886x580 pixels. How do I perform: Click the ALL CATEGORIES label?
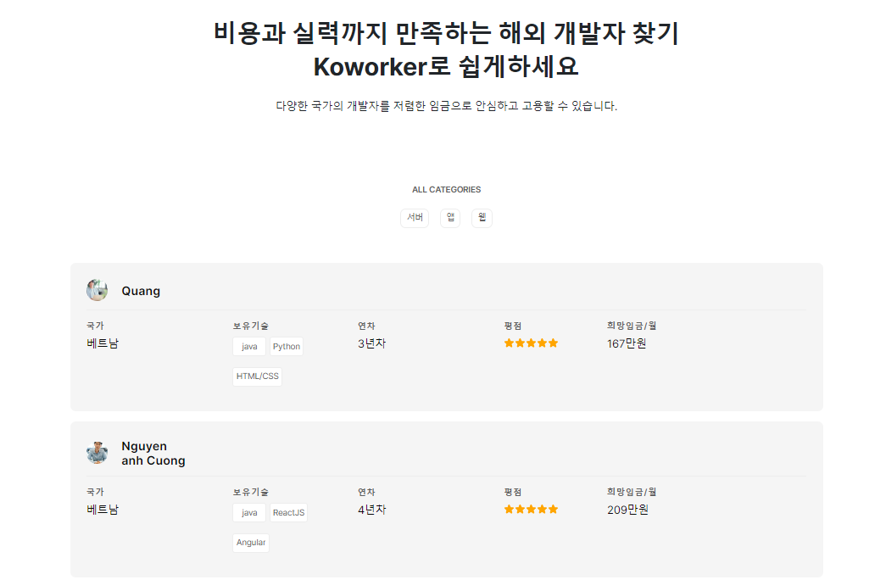[x=446, y=189]
